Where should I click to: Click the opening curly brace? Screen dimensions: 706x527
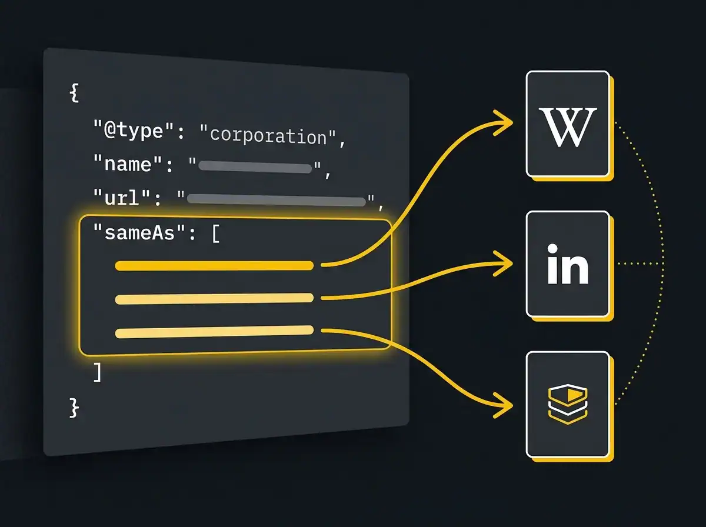tap(74, 94)
